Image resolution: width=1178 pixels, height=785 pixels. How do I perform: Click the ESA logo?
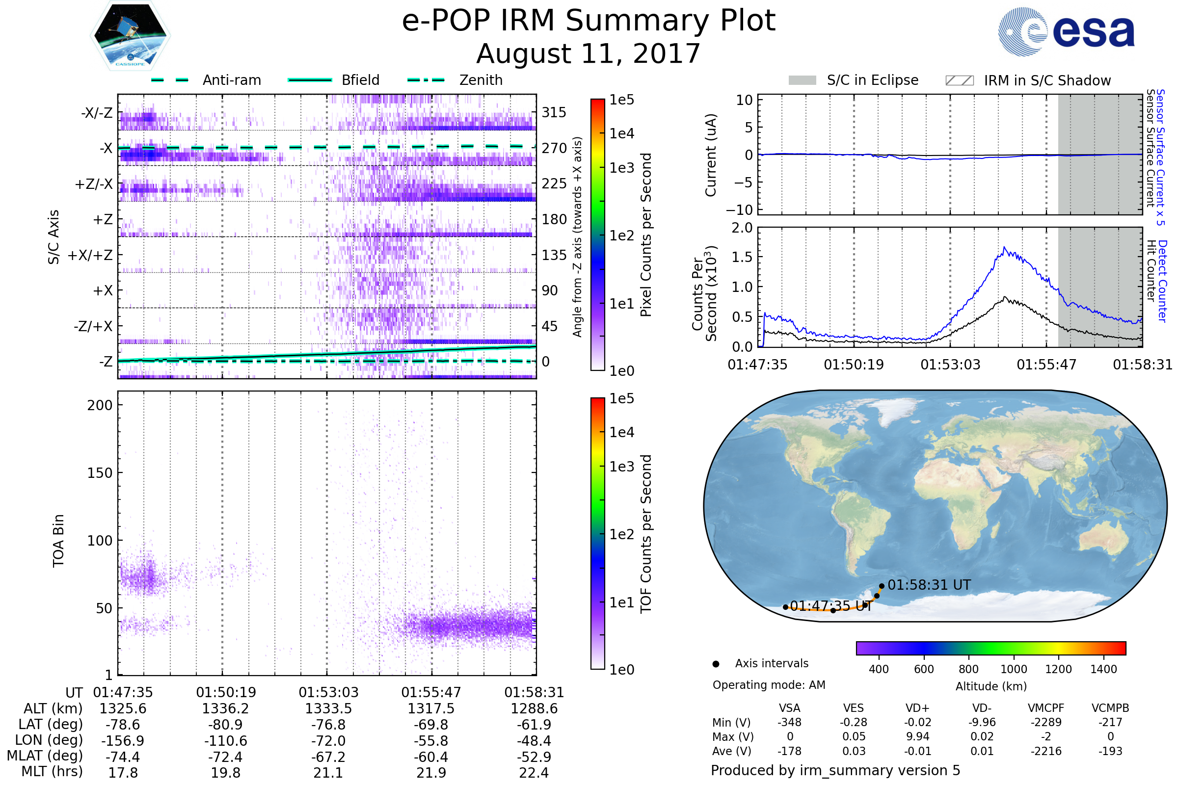click(1067, 31)
